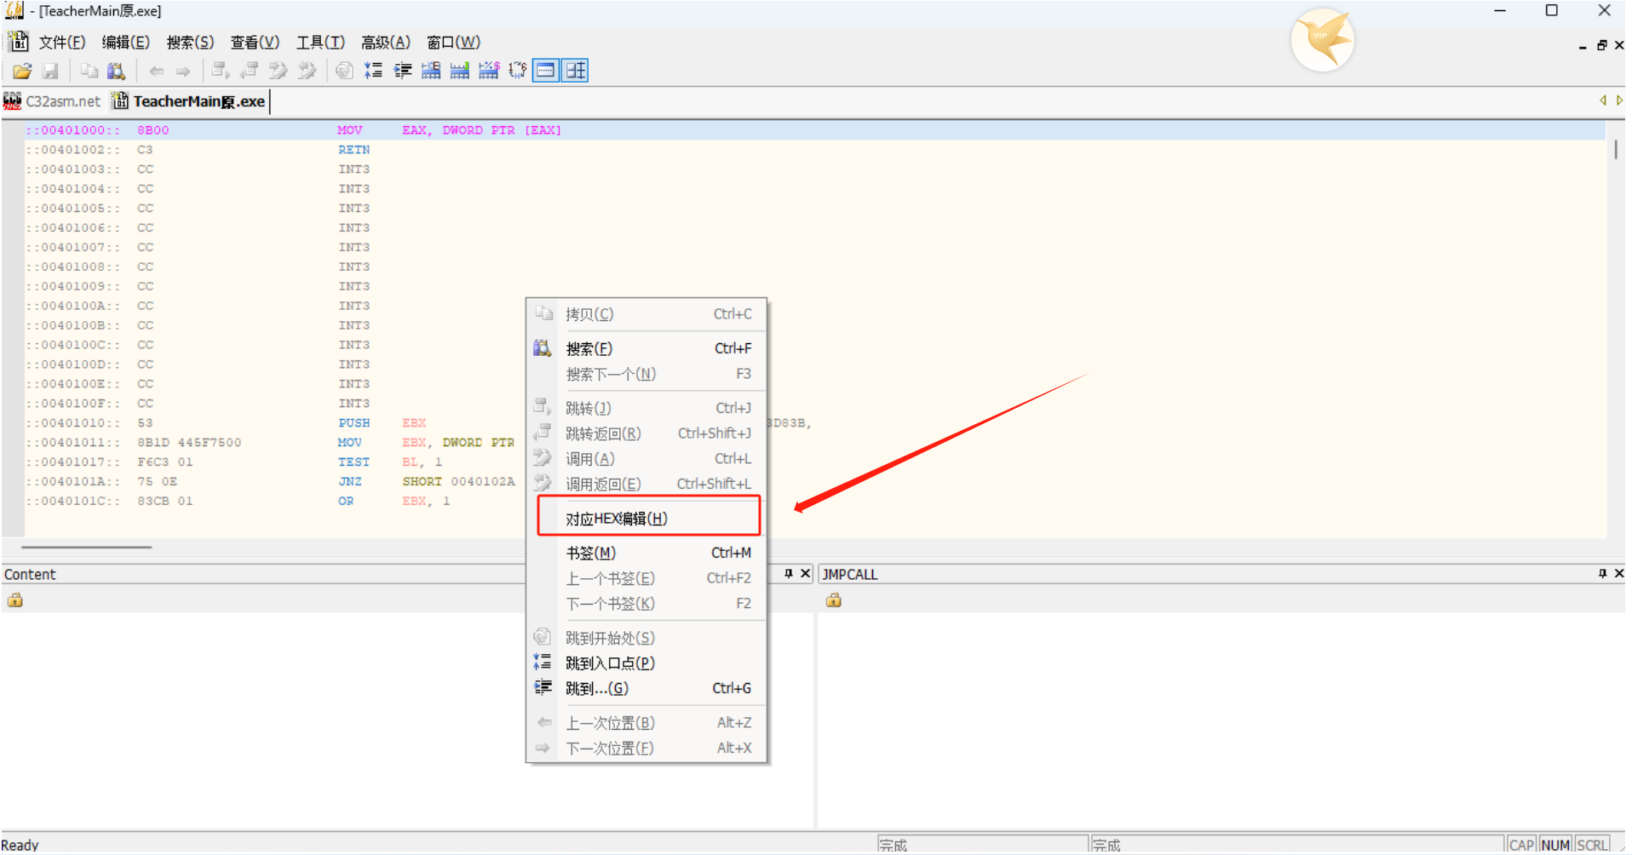This screenshot has height=855, width=1632.
Task: Click the Open file toolbar icon
Action: point(22,71)
